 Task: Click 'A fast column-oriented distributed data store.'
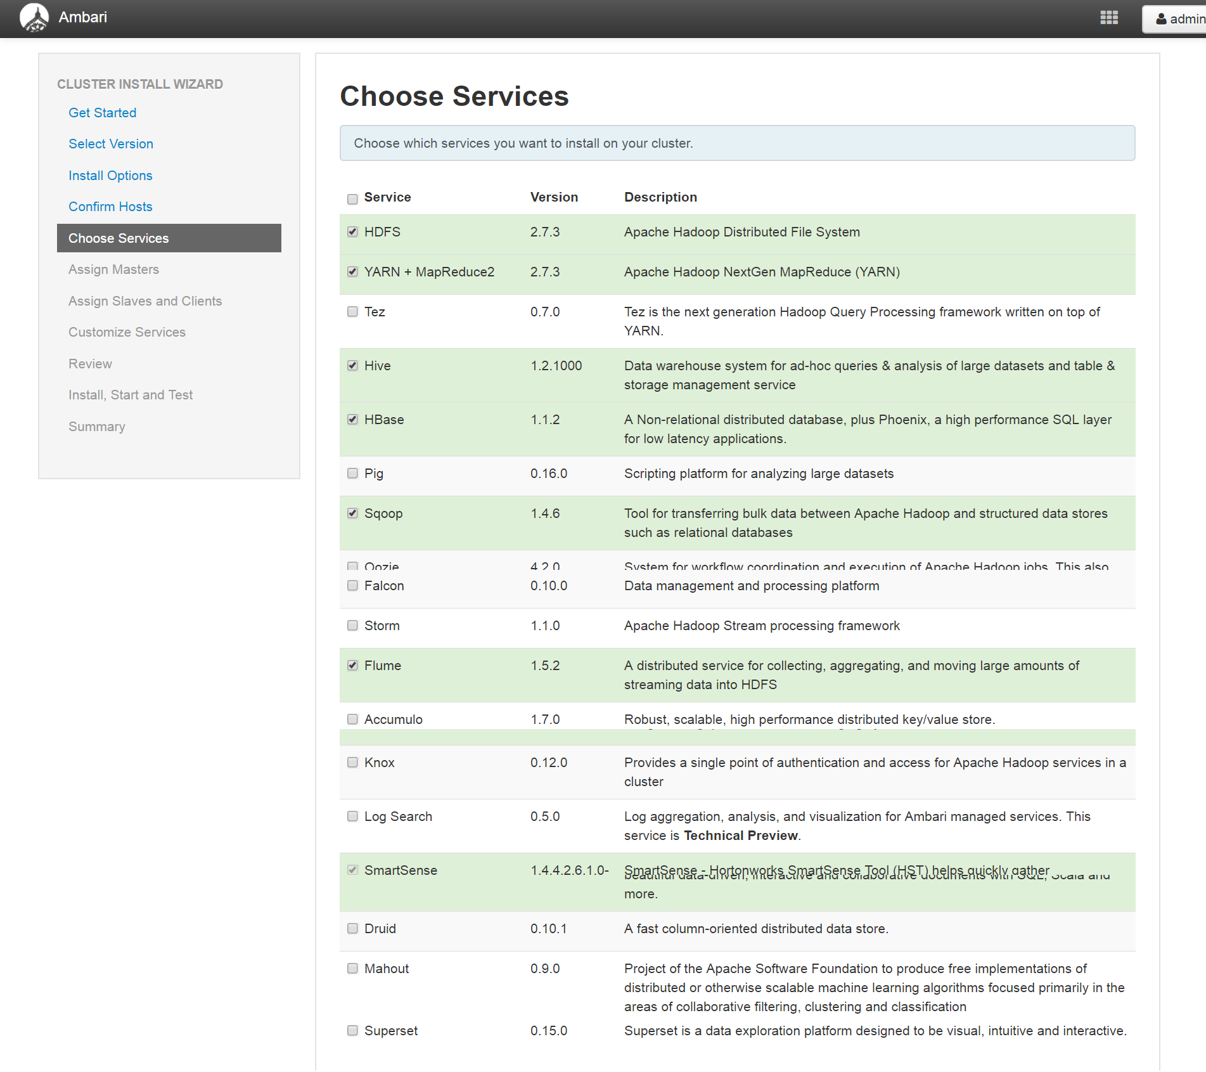756,929
